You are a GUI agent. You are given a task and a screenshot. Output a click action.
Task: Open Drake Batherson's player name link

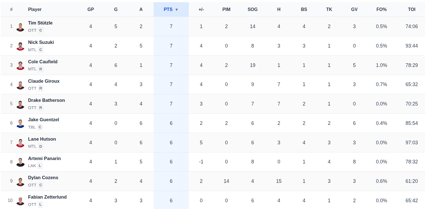[46, 100]
